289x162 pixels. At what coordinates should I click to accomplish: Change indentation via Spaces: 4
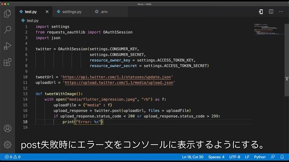pyautogui.click(x=216, y=157)
